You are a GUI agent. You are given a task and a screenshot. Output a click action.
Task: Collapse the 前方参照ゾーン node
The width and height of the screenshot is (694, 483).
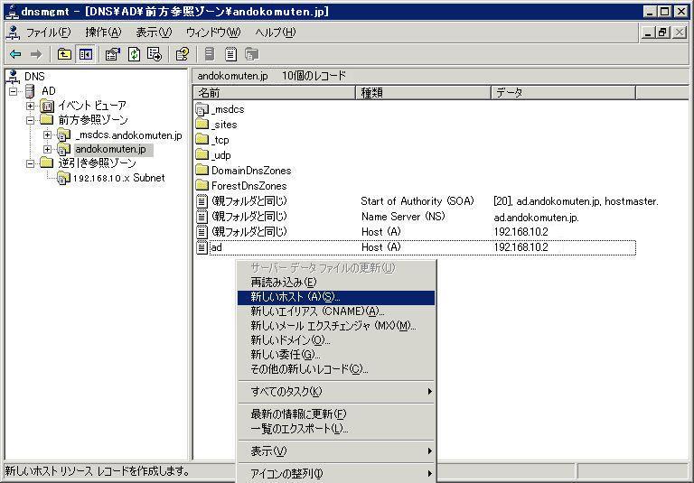(x=30, y=120)
